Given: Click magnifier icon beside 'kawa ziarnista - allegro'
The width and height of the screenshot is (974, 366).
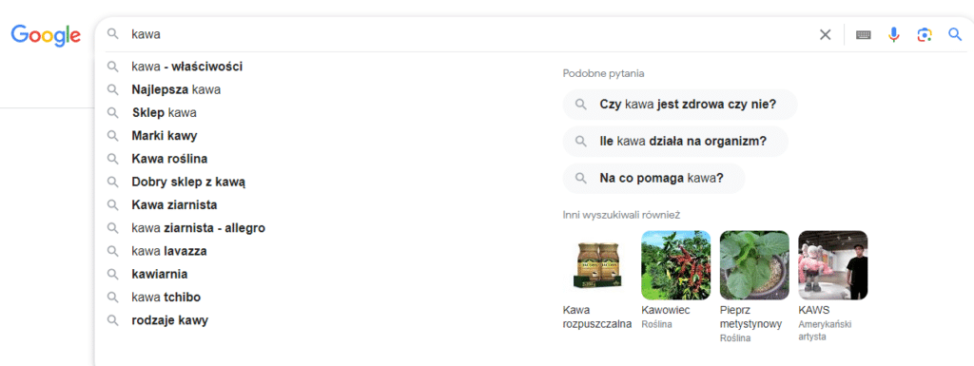Looking at the screenshot, I should pyautogui.click(x=112, y=228).
